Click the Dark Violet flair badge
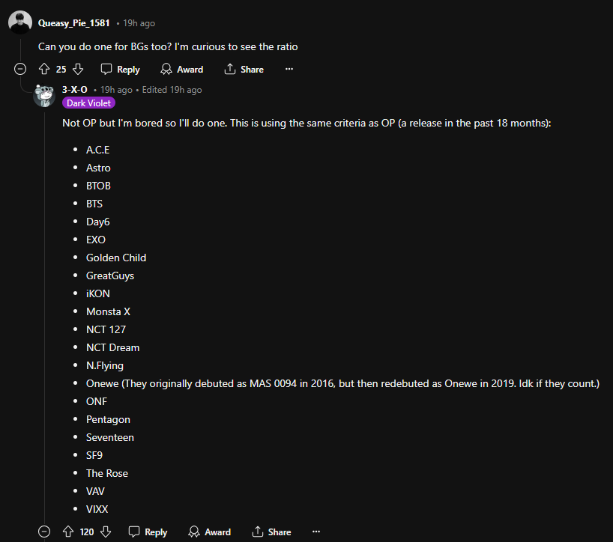 (88, 103)
